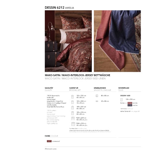
Task: Select the marine plaid colour swatch
Action: [130, 105]
